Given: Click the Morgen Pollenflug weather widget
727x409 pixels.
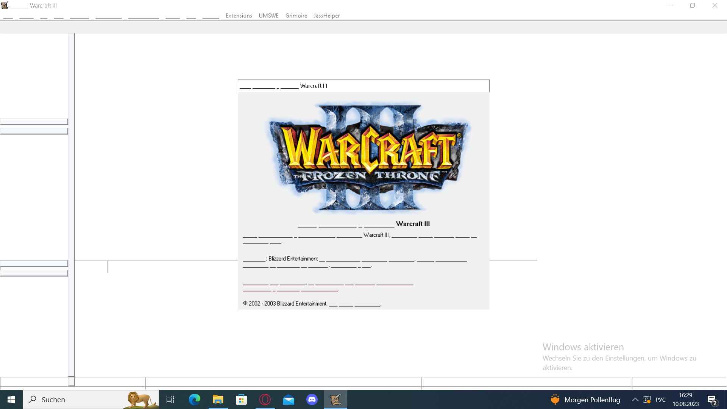Looking at the screenshot, I should (x=585, y=400).
